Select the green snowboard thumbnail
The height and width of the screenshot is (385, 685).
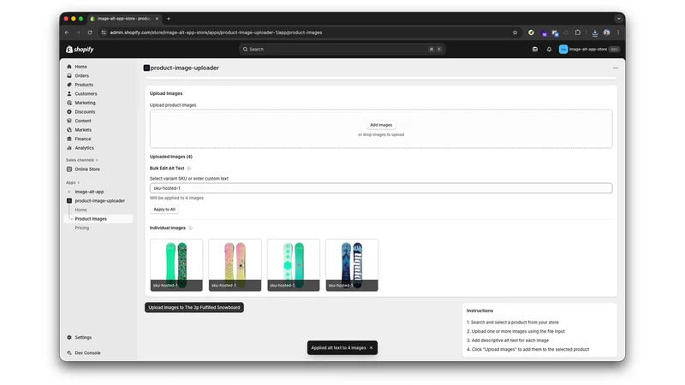(x=176, y=265)
